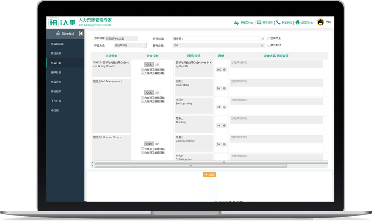Enable the 全体员工 checkbox
The height and width of the screenshot is (221, 372).
tap(269, 39)
